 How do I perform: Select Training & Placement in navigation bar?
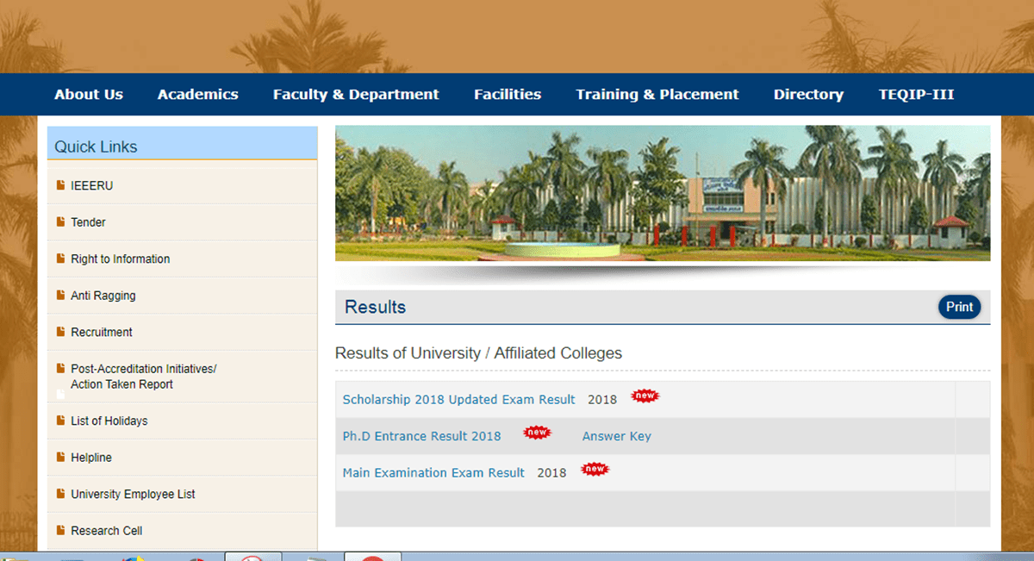(657, 95)
